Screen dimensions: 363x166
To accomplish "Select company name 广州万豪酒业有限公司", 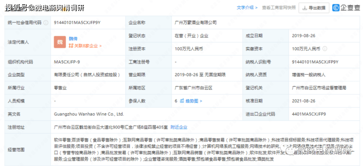I will [196, 23].
